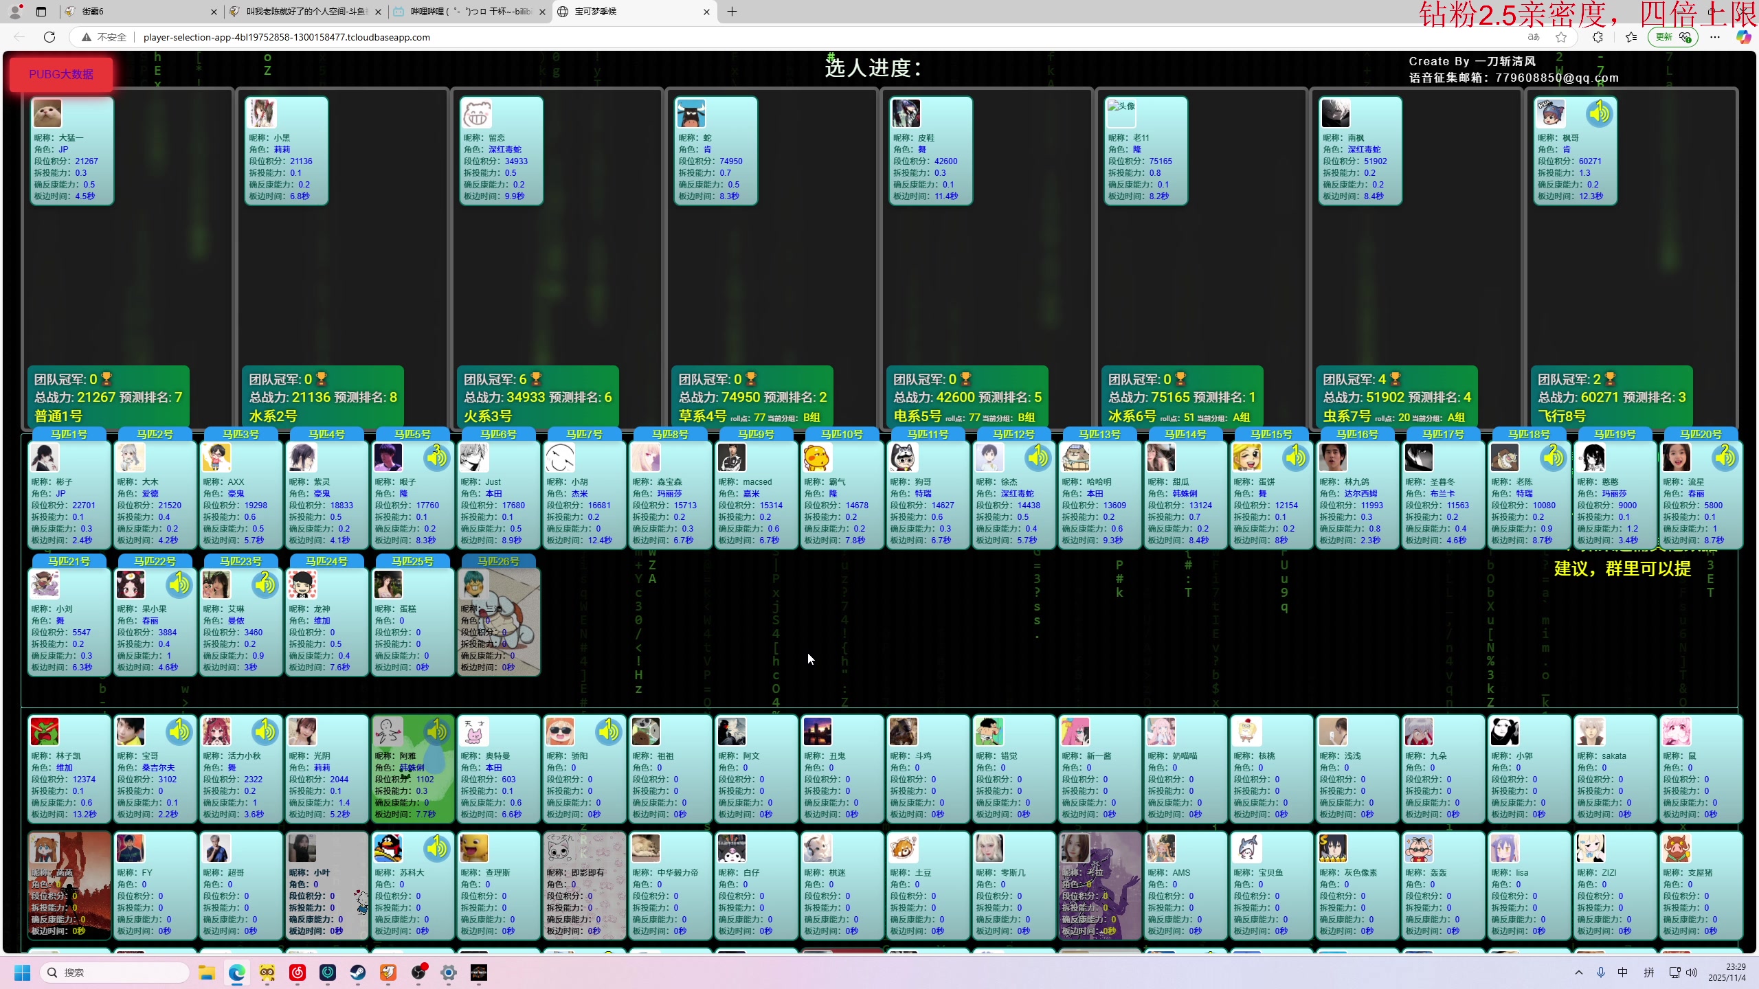The image size is (1759, 989).
Task: Open a new browser tab
Action: point(732,12)
